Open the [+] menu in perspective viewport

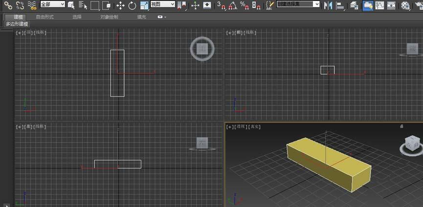coord(230,127)
